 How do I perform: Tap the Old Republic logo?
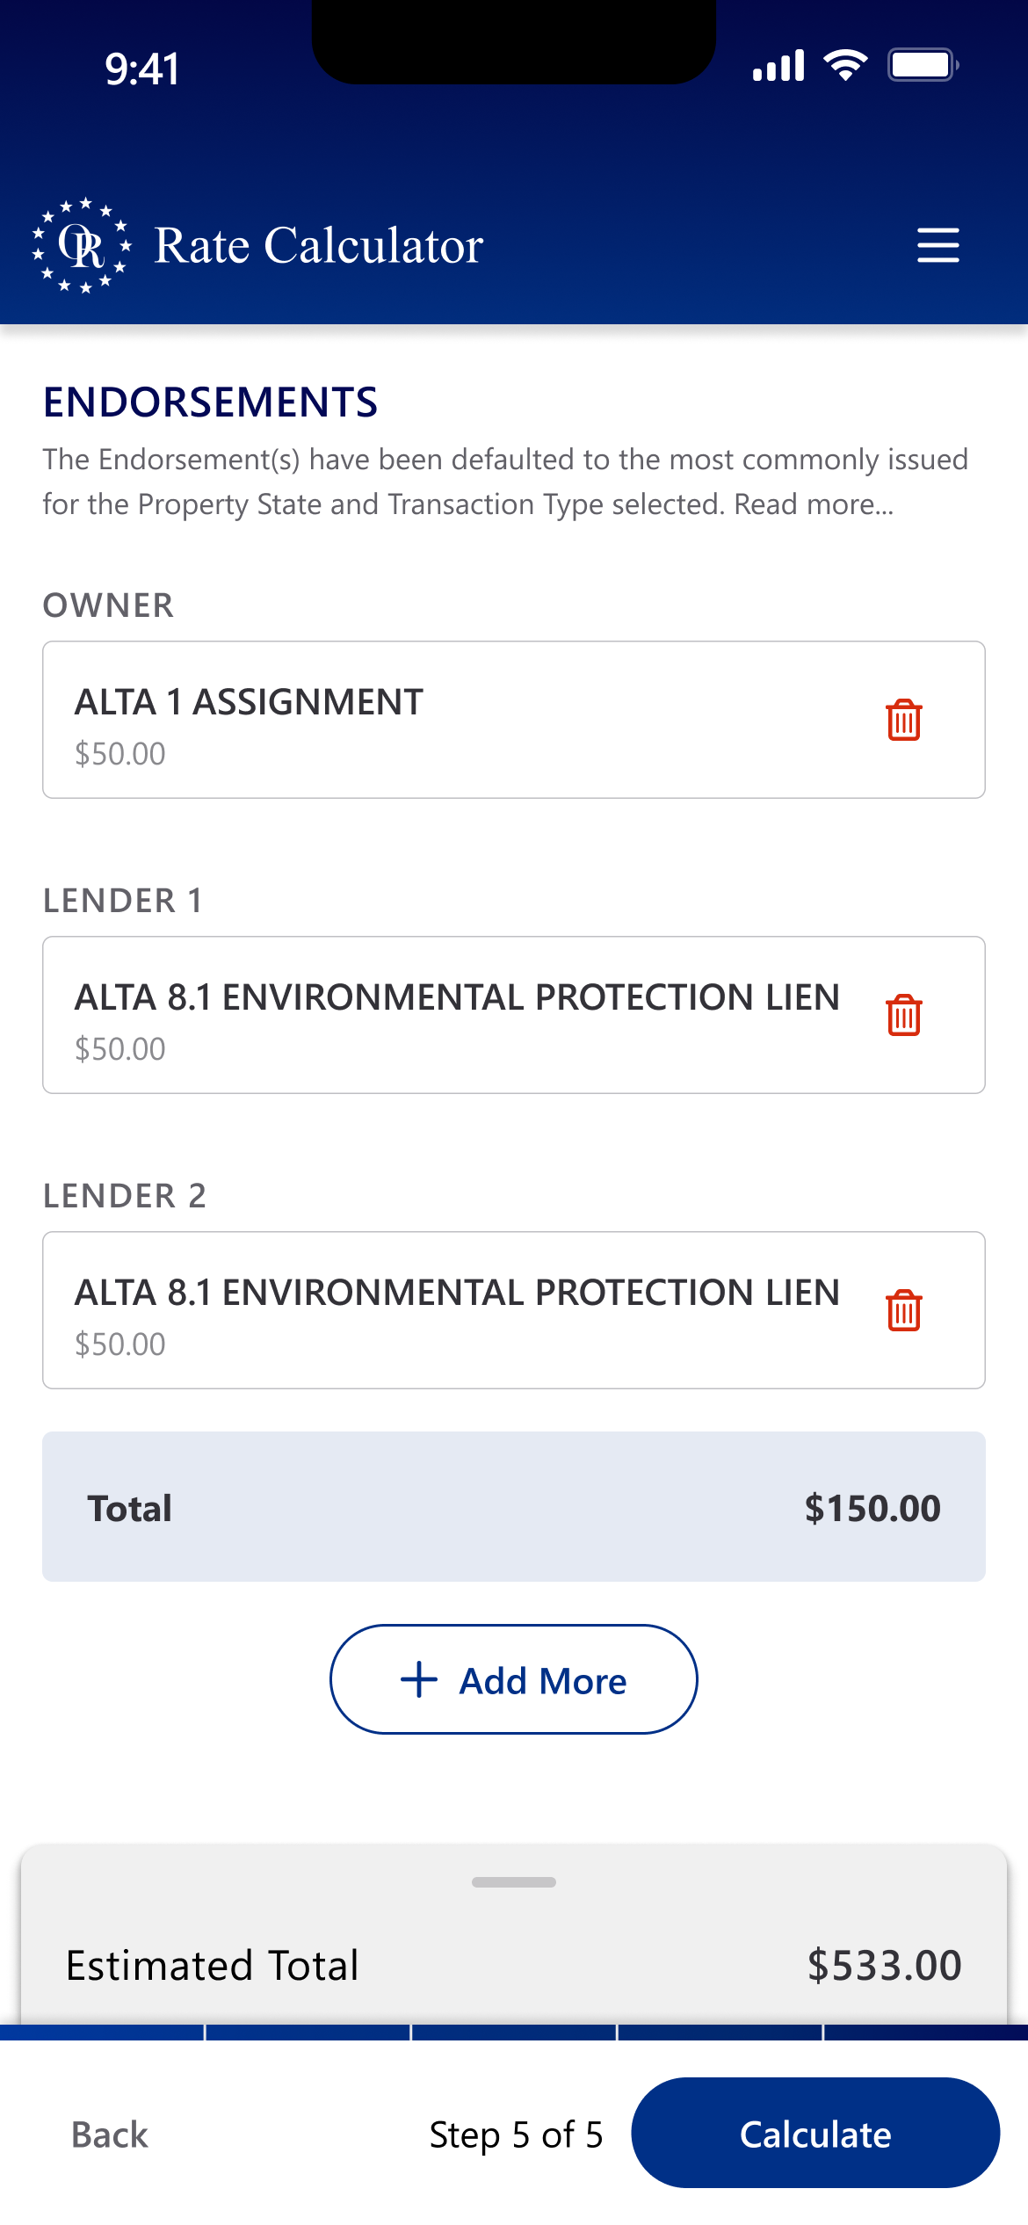click(83, 245)
